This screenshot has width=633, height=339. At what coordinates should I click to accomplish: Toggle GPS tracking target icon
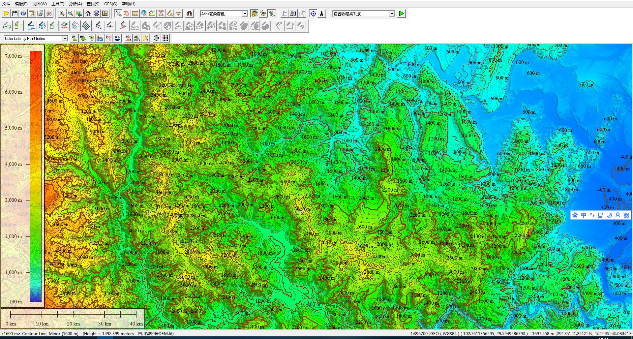coord(313,14)
